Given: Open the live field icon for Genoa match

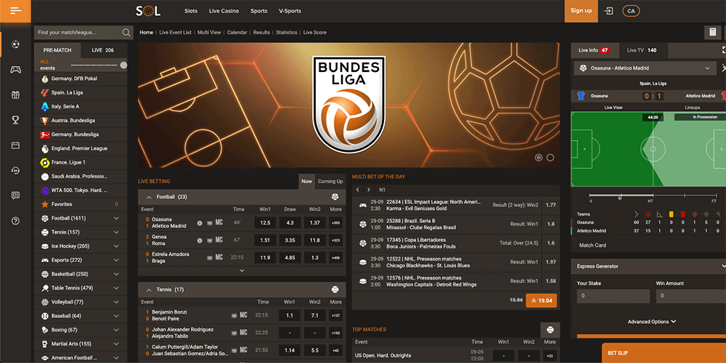Looking at the screenshot, I should [210, 240].
